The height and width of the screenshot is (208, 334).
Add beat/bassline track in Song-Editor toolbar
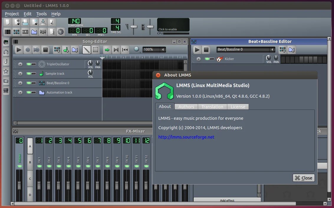pyautogui.click(x=57, y=50)
